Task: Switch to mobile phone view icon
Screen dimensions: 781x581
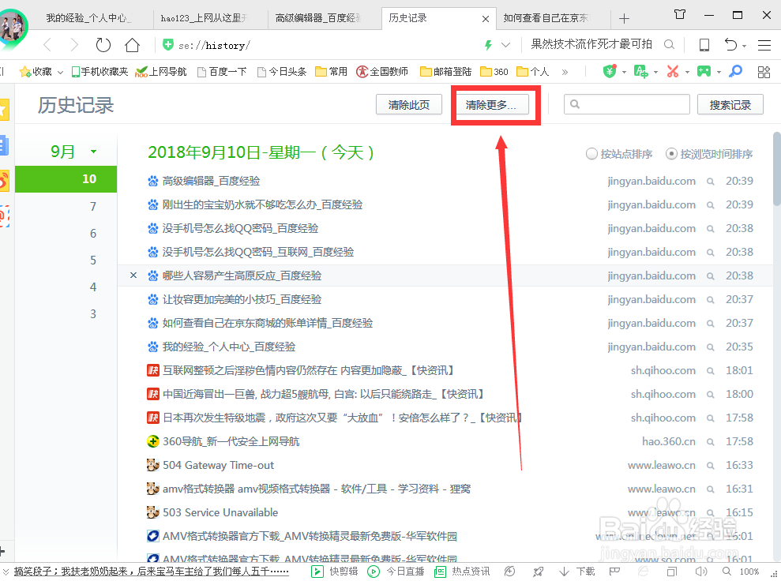Action: pos(703,46)
